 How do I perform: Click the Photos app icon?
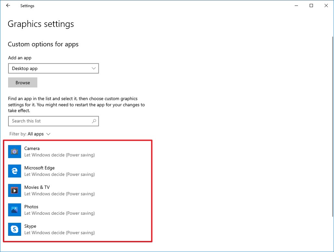(15, 210)
